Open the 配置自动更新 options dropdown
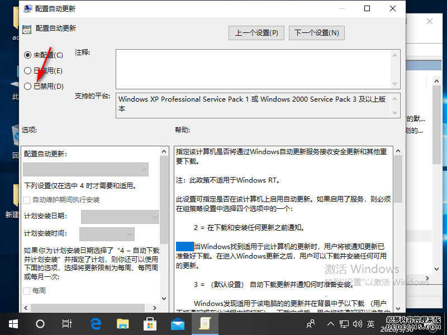 coord(86,170)
